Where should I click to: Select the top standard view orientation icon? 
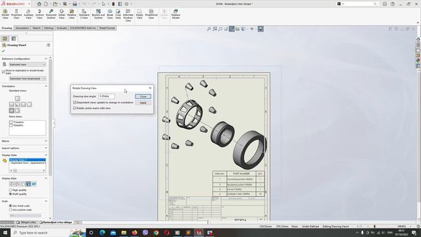18,98
